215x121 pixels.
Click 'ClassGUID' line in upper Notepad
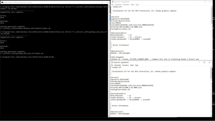pyautogui.click(x=132, y=25)
